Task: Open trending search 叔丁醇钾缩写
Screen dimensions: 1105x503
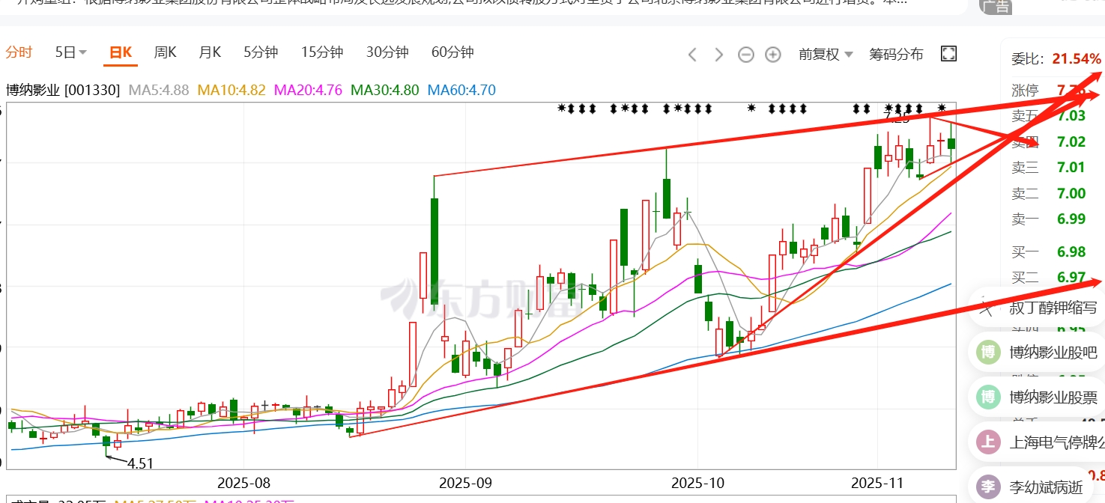Action: (x=1053, y=308)
